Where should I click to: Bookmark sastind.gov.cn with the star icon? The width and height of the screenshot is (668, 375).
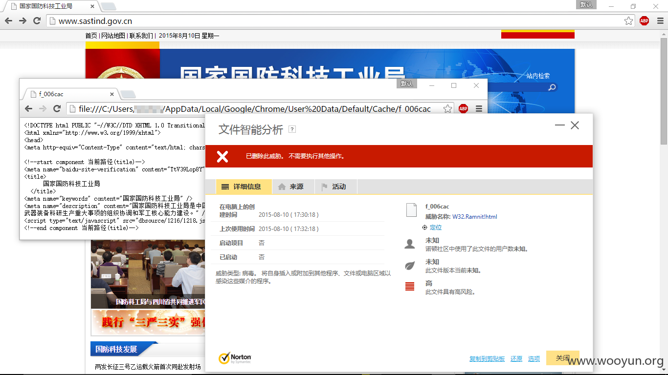pos(629,21)
